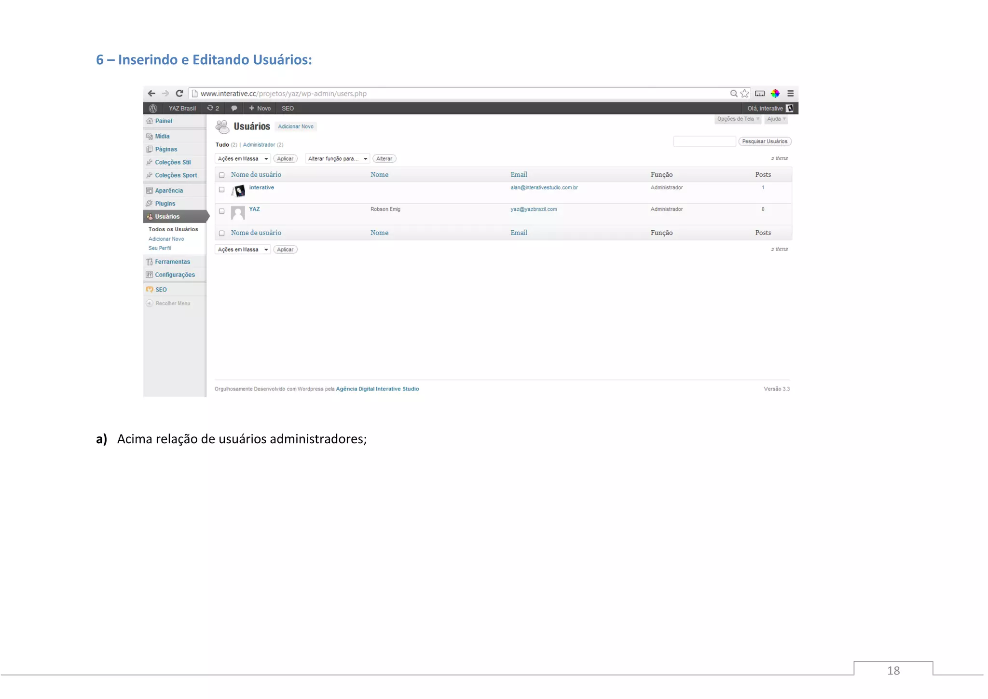Open Aparência in the sidebar menu
The width and height of the screenshot is (988, 699).
pos(168,191)
